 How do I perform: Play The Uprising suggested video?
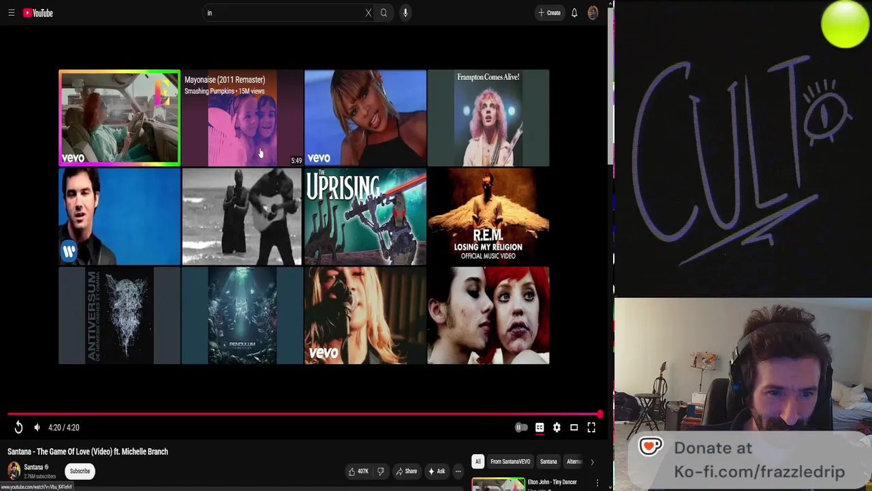(365, 216)
